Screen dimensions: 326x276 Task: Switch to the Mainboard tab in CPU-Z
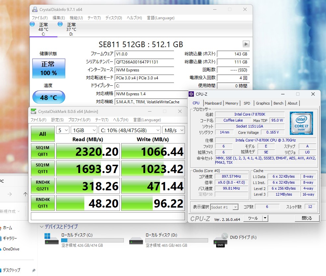pyautogui.click(x=213, y=103)
